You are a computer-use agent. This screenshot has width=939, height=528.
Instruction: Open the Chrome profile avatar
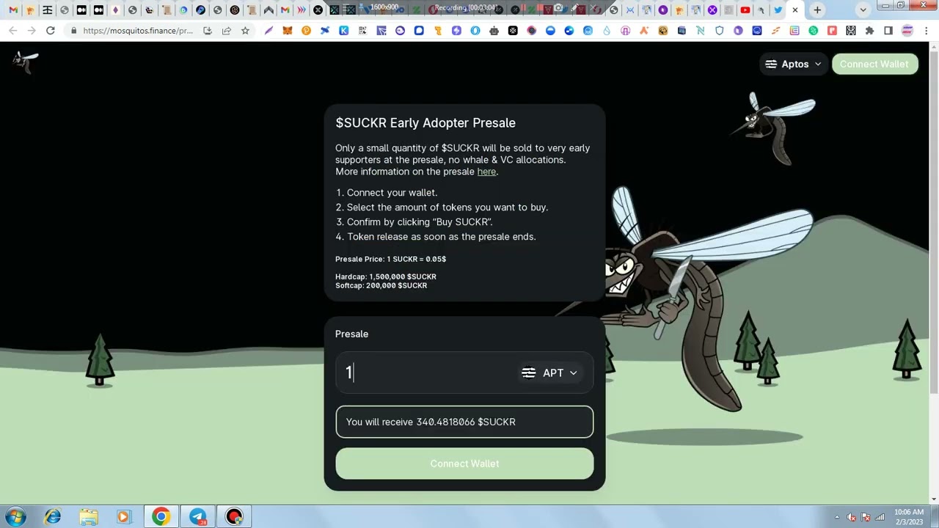907,31
